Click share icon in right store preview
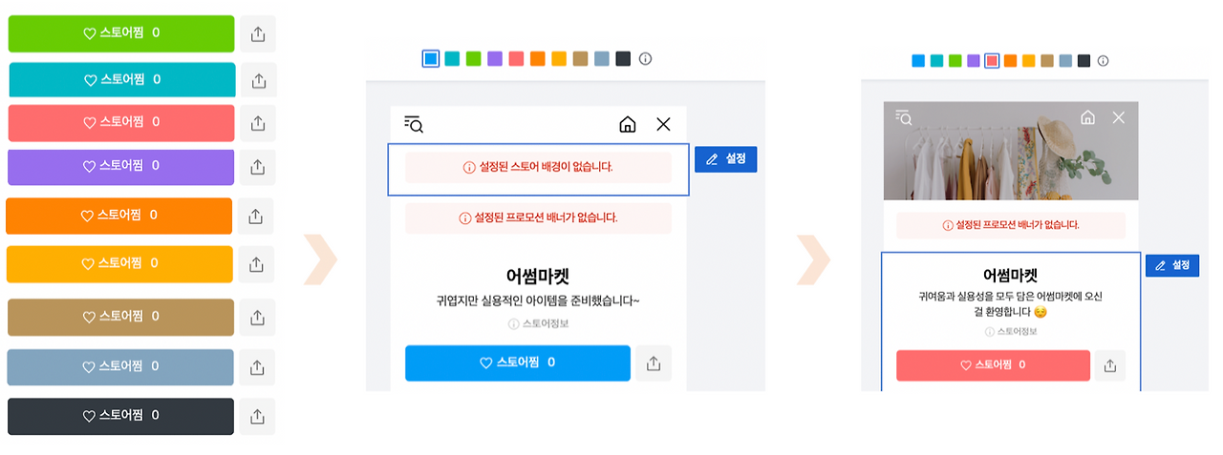The height and width of the screenshot is (455, 1223). point(1110,365)
